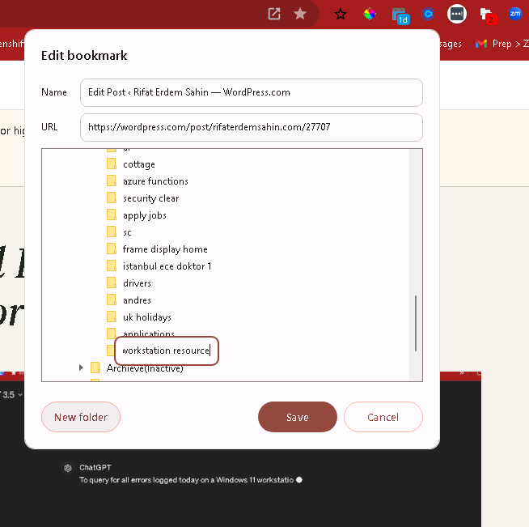529x527 pixels.
Task: Click the New folder button
Action: pyautogui.click(x=81, y=417)
